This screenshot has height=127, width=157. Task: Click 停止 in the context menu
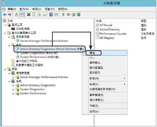click(105, 58)
